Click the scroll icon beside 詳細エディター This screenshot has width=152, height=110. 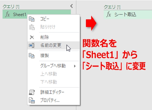coord(32,92)
